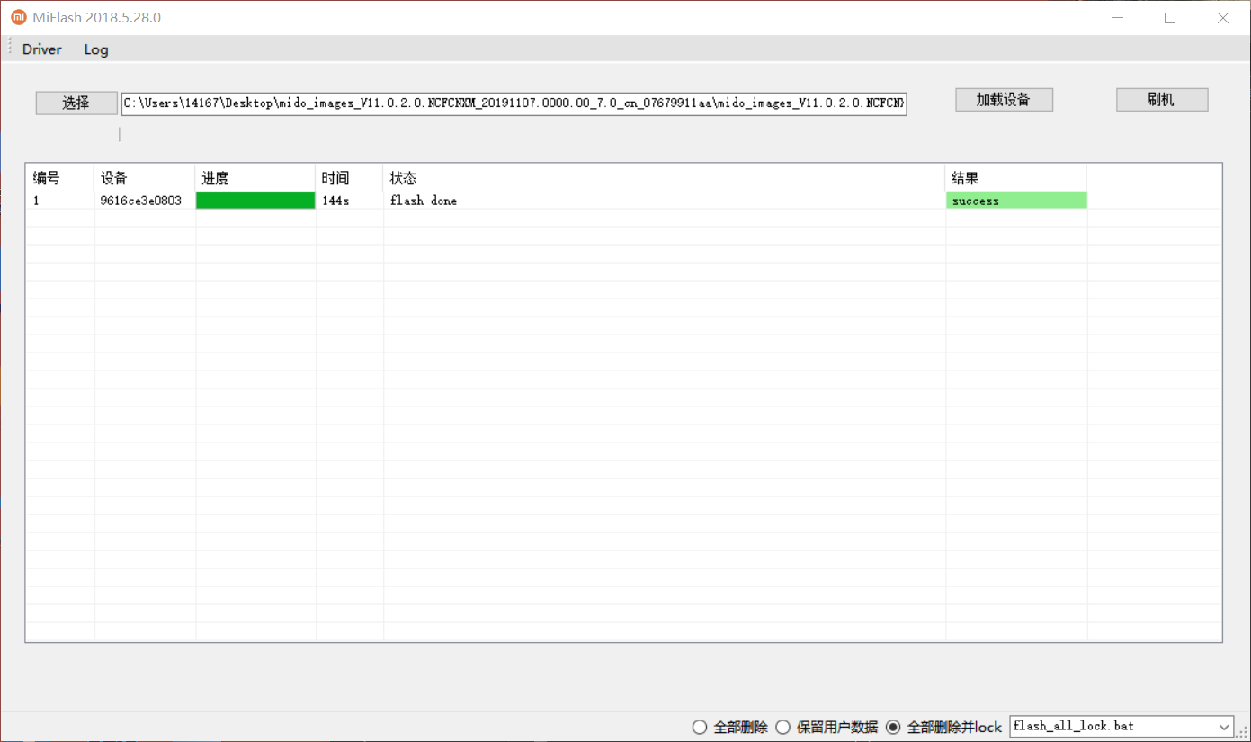Open the Log menu

96,49
